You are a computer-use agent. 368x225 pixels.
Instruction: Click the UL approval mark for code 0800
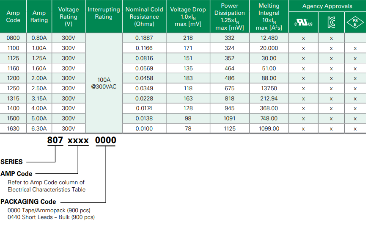pos(303,38)
